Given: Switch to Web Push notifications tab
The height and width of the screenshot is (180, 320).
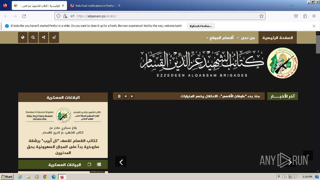Looking at the screenshot, I should [x=95, y=5].
